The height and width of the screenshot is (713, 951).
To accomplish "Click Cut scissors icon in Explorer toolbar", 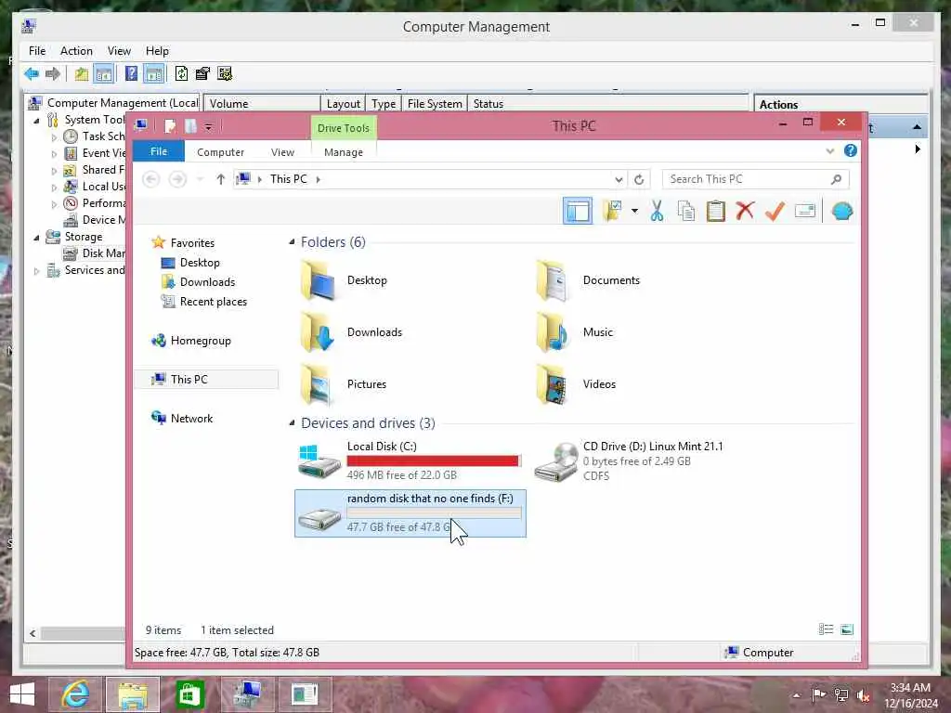I will (x=657, y=211).
